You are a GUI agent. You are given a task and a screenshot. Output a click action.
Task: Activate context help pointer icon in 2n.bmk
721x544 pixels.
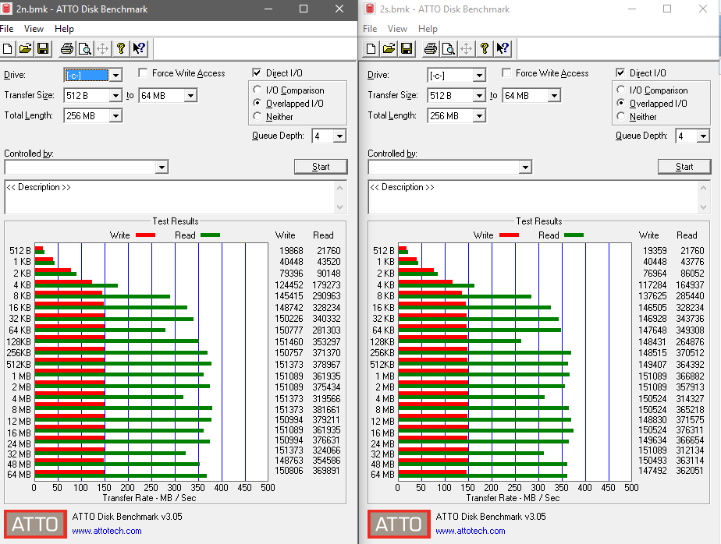[138, 48]
